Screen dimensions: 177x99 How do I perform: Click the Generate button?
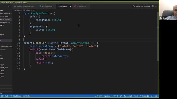pyautogui.click(x=139, y=6)
